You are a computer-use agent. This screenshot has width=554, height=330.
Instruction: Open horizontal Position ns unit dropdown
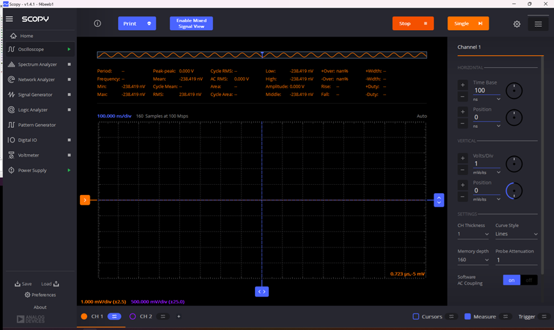pos(487,126)
